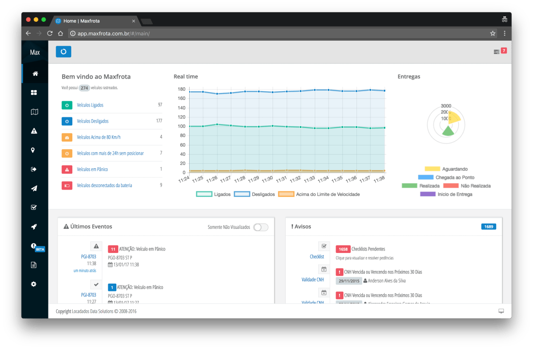Click the yellow Aguardando legend swatch

coord(432,169)
